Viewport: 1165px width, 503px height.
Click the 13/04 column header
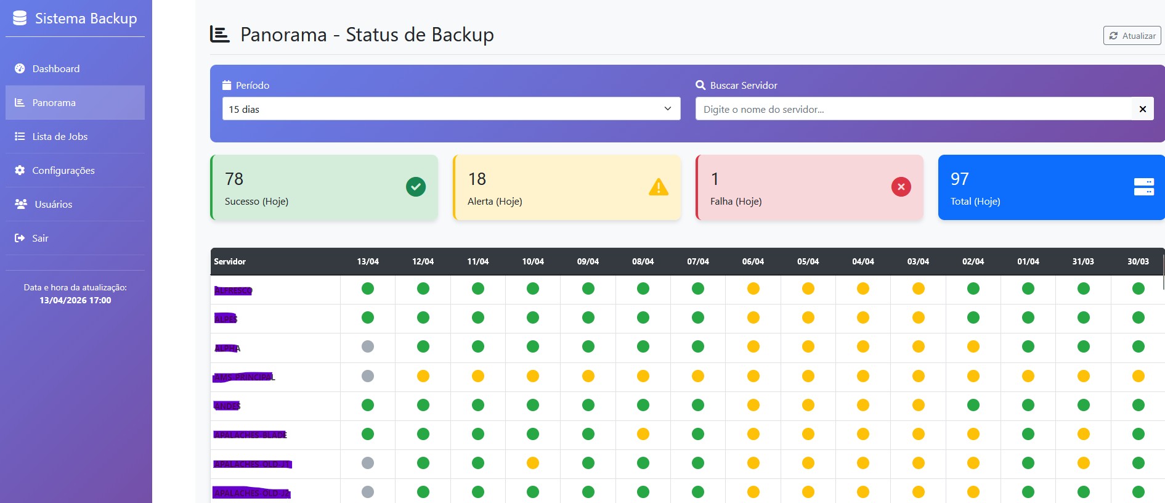click(x=368, y=261)
